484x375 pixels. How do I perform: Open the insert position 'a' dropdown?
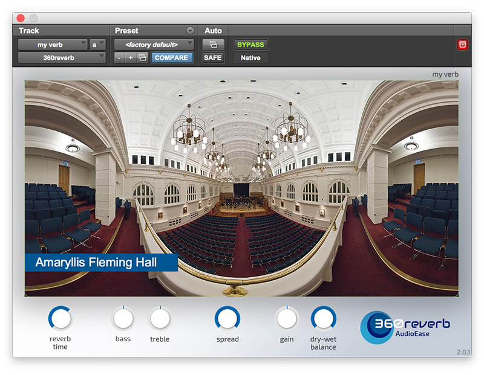point(97,45)
